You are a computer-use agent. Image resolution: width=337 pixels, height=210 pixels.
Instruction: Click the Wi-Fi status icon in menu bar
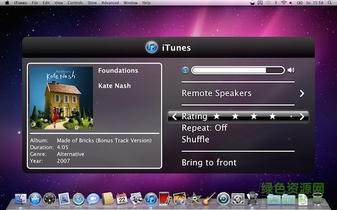click(x=284, y=3)
